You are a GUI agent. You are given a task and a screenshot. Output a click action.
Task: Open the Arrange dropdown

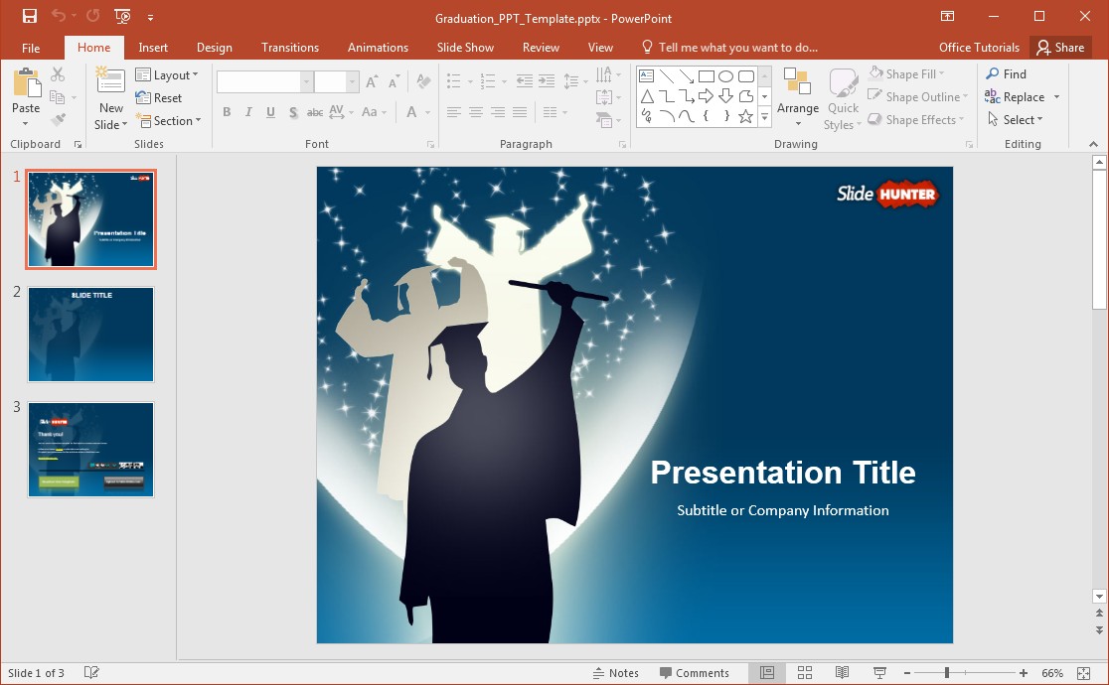pos(798,97)
